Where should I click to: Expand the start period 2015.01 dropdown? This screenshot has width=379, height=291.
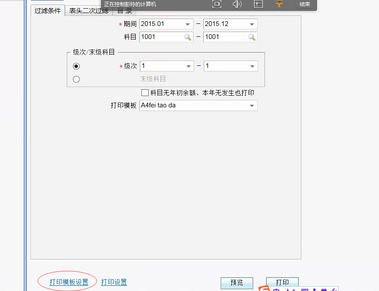tap(189, 24)
